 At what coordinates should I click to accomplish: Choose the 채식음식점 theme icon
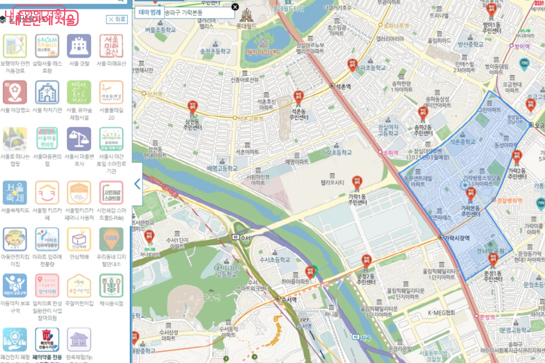[111, 285]
